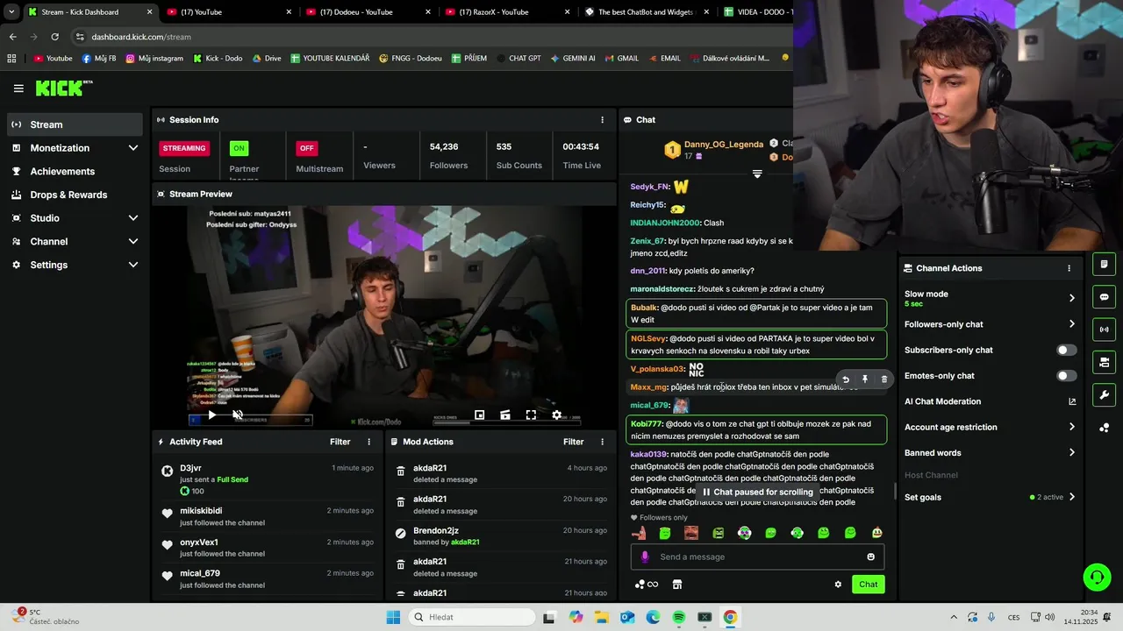Open the Windows Start menu

(x=393, y=617)
